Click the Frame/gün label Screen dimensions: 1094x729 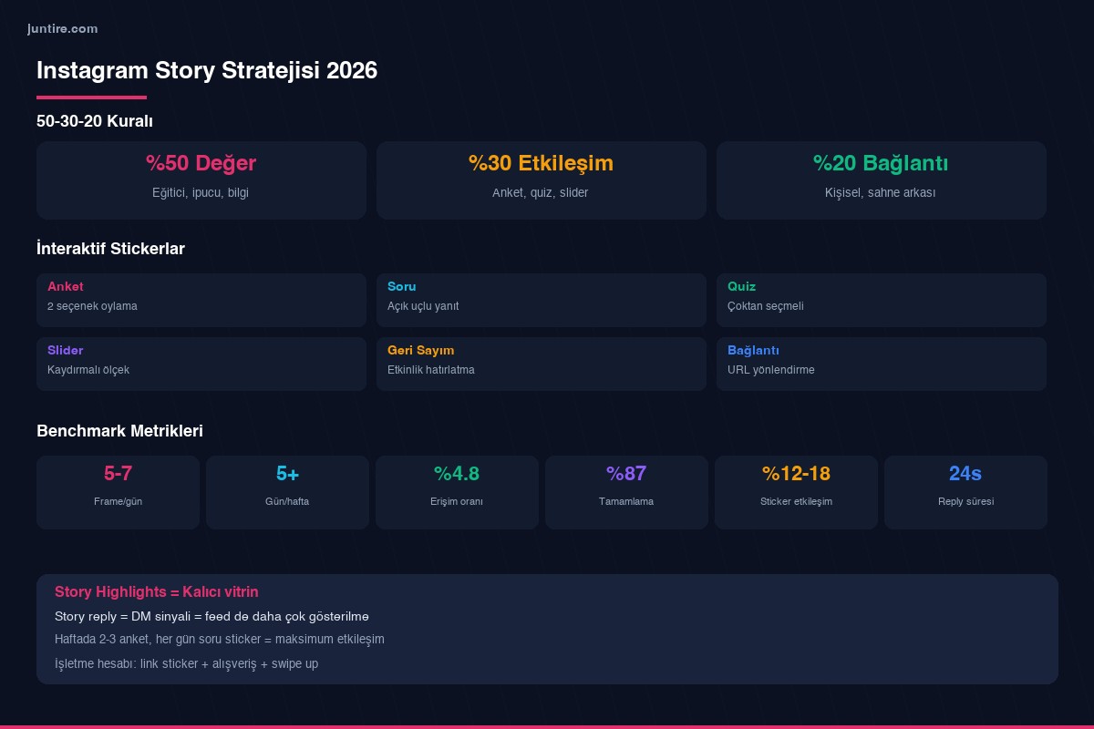click(x=118, y=501)
